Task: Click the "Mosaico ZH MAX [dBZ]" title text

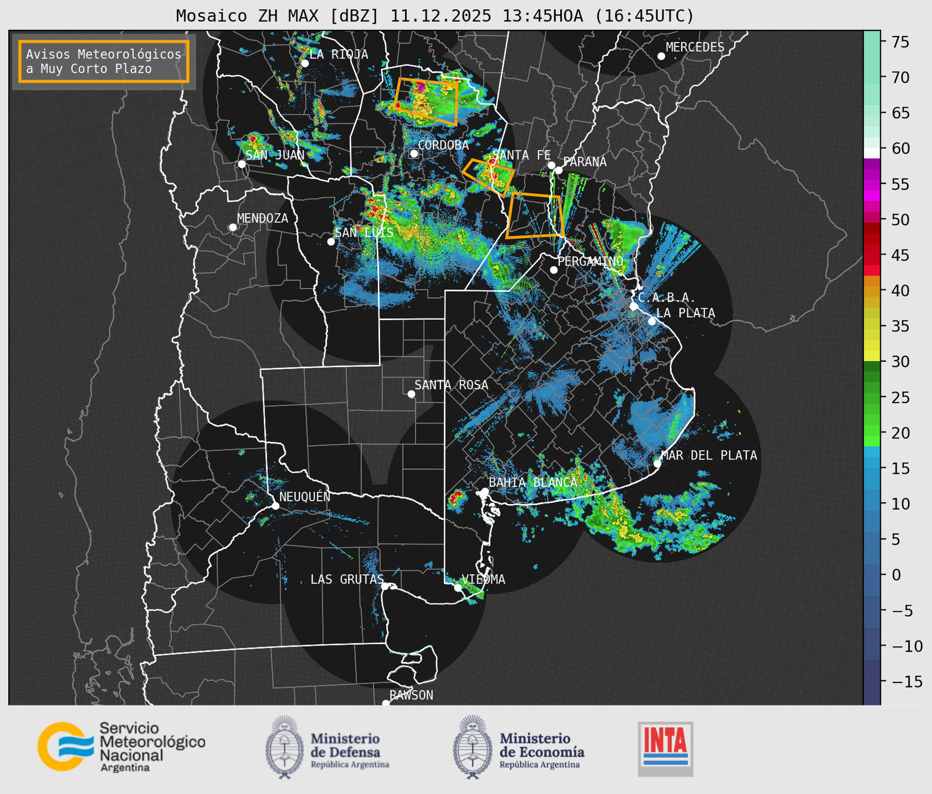Action: tap(278, 16)
